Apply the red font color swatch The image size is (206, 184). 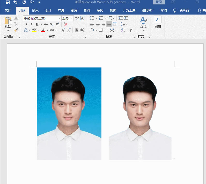[x=43, y=30]
